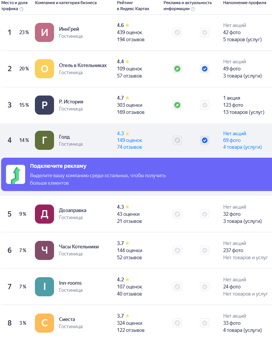Open Голд's 149 оценок link

(x=129, y=140)
